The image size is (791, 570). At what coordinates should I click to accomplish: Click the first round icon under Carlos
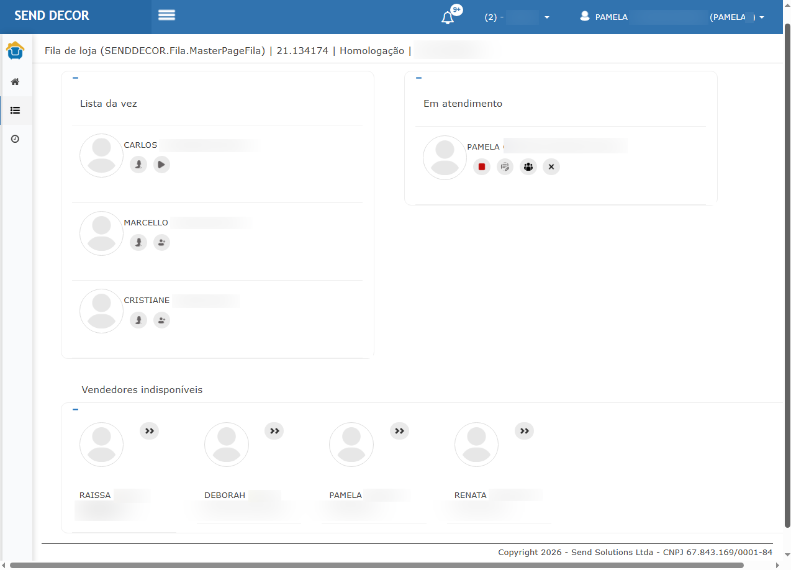coord(138,165)
